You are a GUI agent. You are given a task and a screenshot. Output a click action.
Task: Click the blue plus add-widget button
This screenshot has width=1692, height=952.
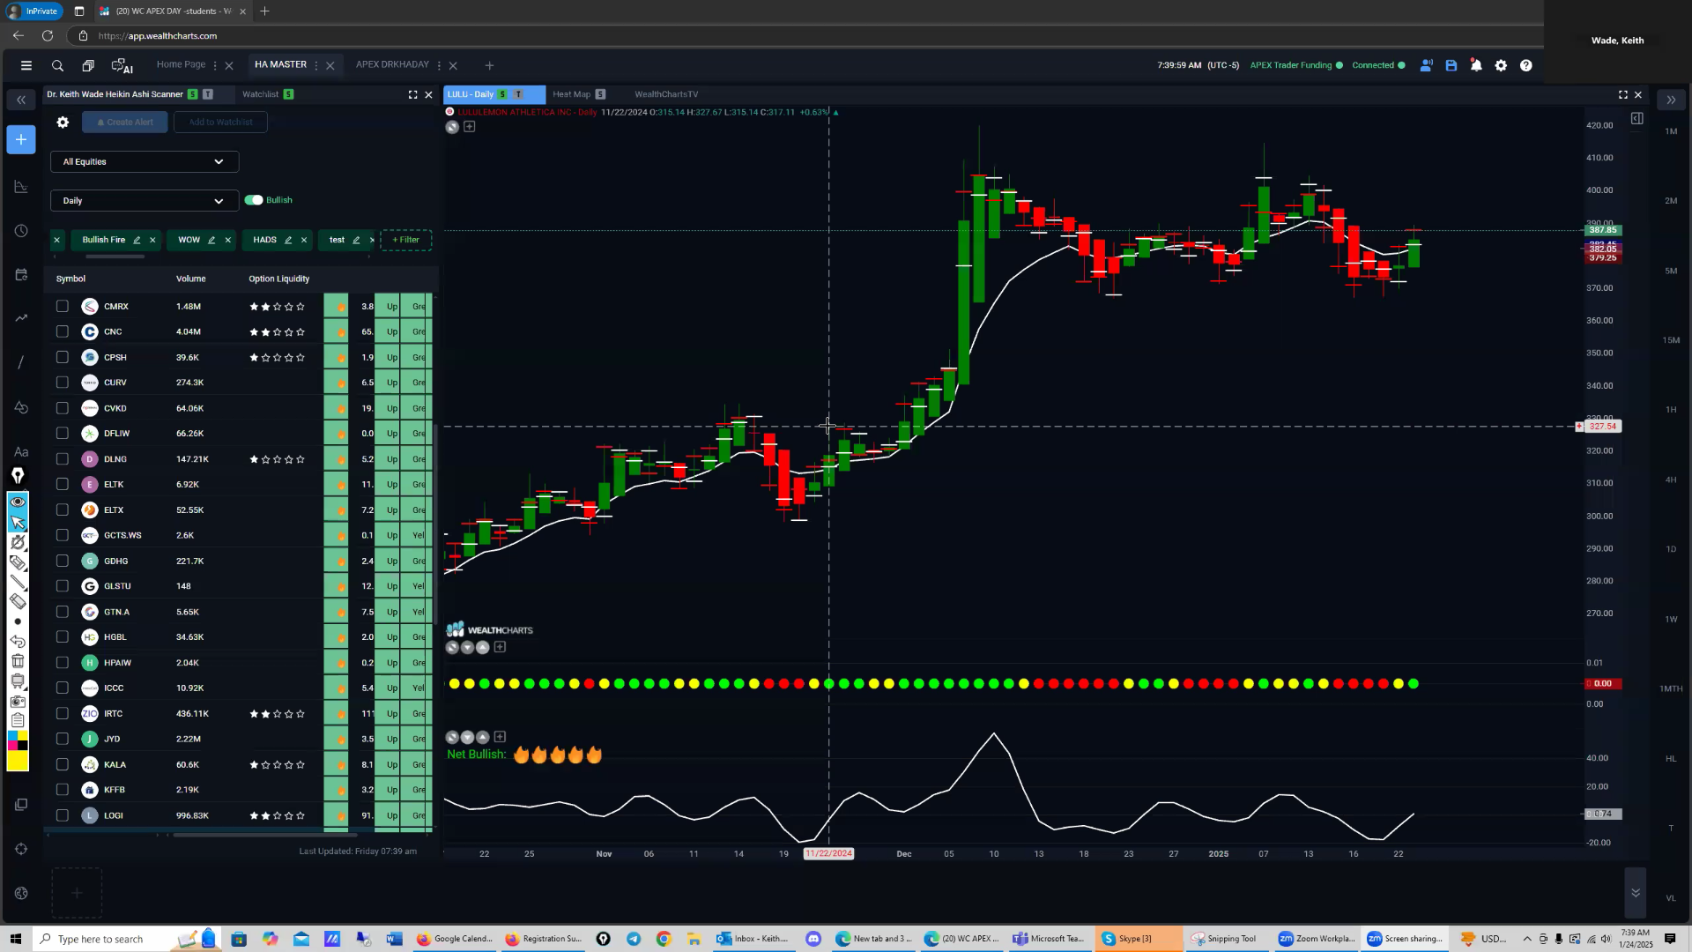pos(21,139)
